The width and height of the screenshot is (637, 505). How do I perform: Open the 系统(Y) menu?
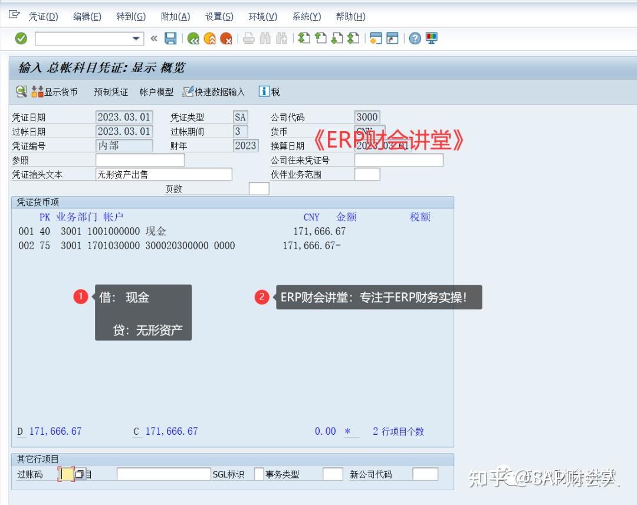tap(306, 17)
